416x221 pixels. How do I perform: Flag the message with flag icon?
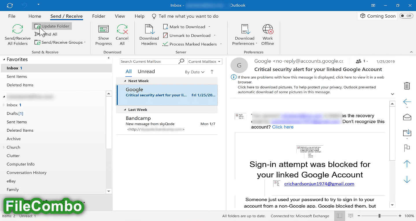click(x=407, y=148)
